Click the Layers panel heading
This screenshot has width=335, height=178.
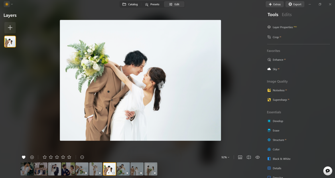[x=10, y=16]
